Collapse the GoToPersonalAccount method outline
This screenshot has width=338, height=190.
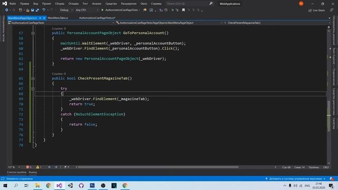click(33, 33)
